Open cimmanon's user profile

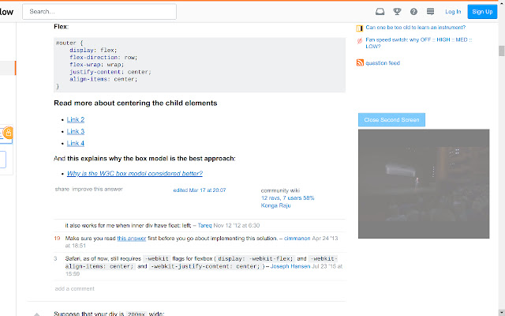point(297,239)
